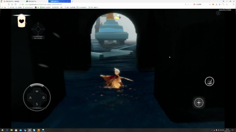
Task: Switch to the second browser tab
Action: click(x=36, y=1)
